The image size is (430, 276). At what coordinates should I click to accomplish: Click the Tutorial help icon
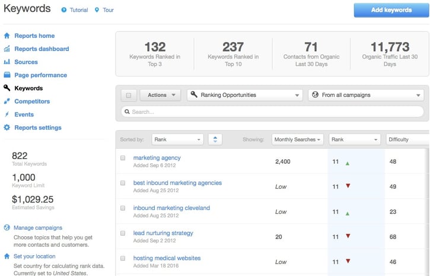pos(64,10)
